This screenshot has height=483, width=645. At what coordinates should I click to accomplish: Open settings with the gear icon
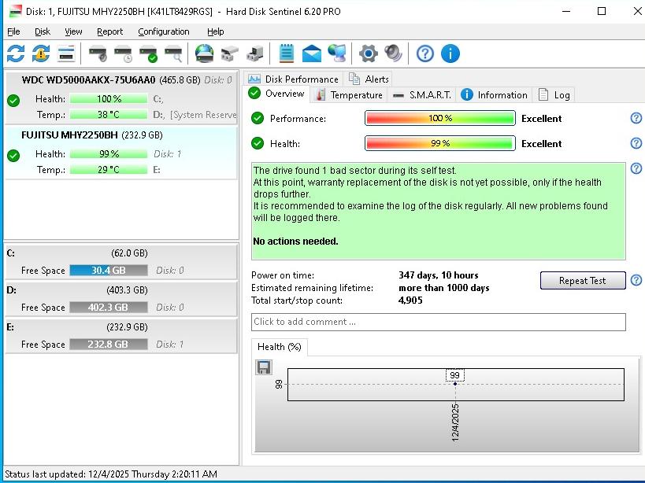tap(368, 53)
